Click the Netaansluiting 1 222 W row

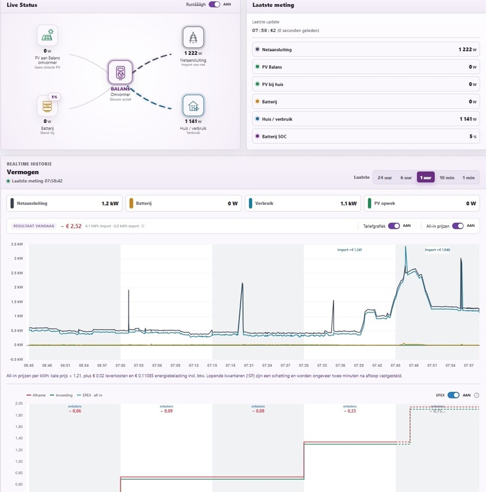[366, 50]
